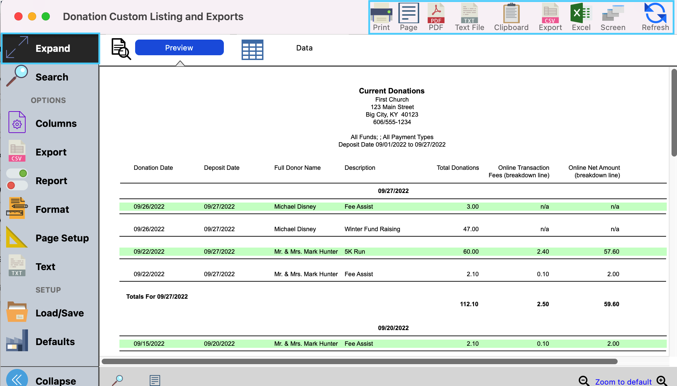
Task: Open in Excel icon
Action: click(x=581, y=13)
